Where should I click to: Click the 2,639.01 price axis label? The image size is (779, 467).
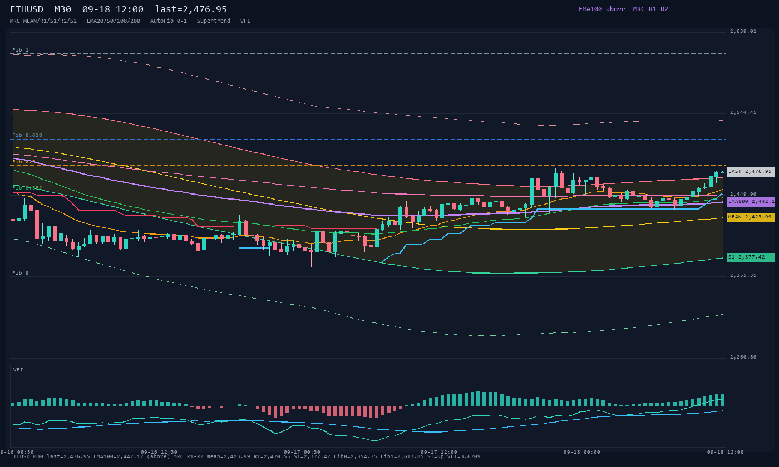tap(743, 31)
